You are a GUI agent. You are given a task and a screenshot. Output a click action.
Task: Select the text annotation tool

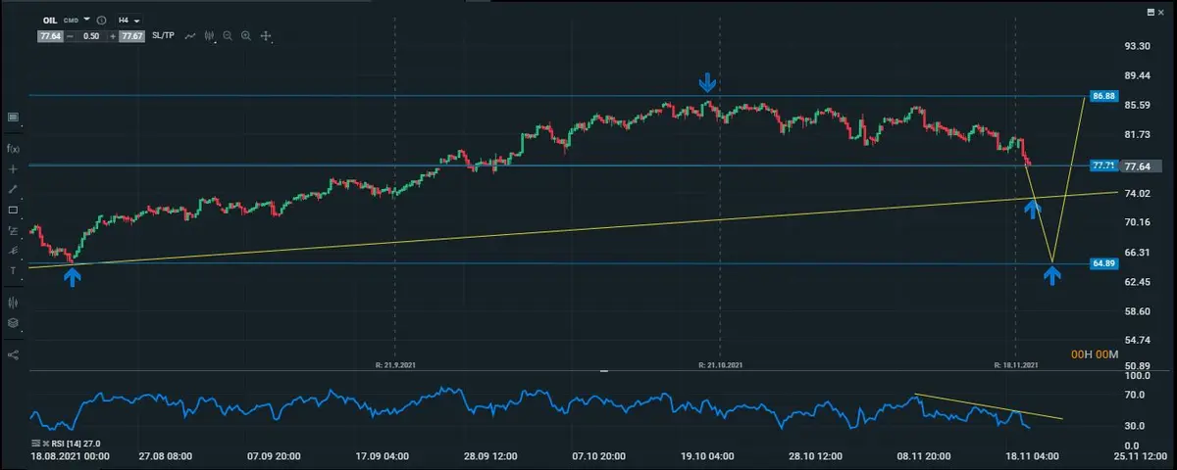[13, 270]
